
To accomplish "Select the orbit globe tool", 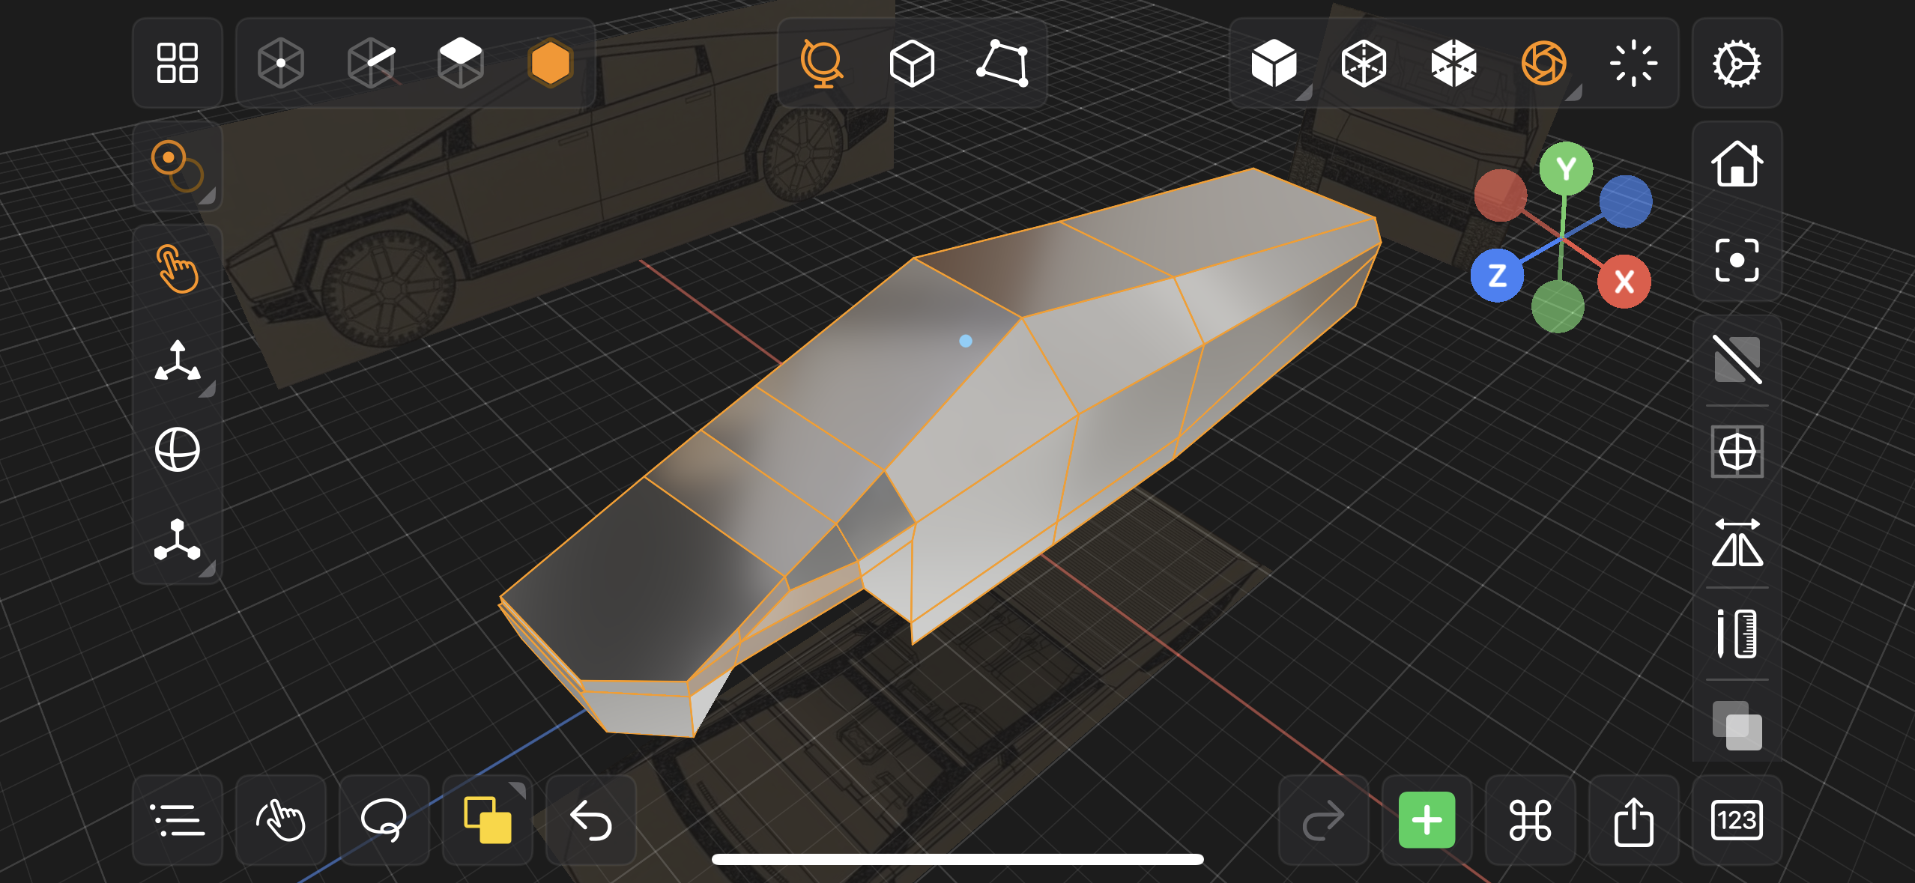I will pyautogui.click(x=822, y=63).
